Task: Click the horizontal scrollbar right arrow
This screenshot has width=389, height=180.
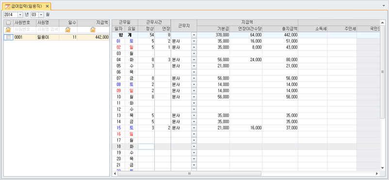Action: (376, 173)
